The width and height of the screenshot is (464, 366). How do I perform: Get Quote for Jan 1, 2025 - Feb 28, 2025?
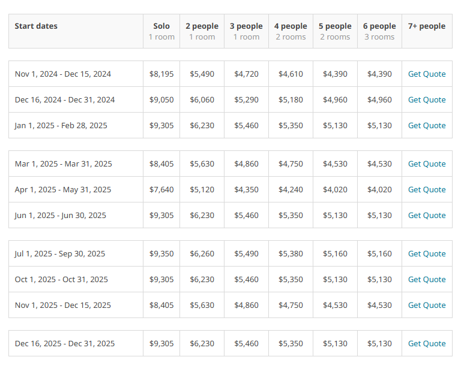click(x=427, y=125)
